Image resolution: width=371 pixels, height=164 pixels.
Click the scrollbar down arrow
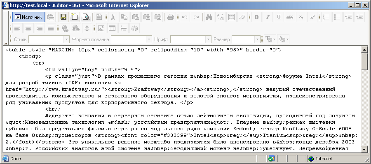click(364, 149)
